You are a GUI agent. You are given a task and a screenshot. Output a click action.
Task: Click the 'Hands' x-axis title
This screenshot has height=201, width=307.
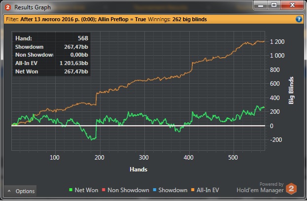[138, 169]
